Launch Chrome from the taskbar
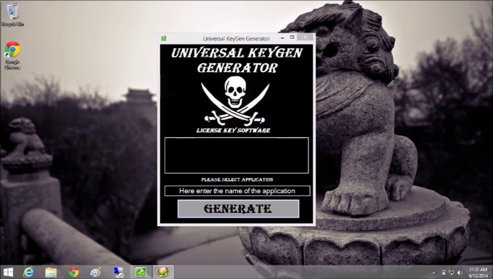493x279 pixels. (73, 272)
